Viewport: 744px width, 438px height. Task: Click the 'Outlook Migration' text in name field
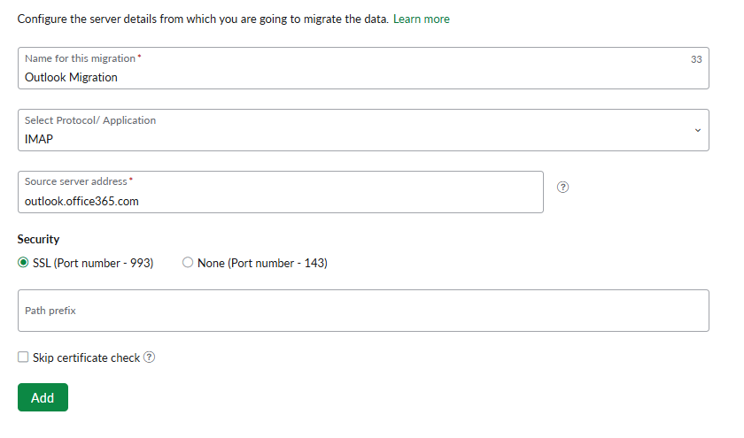[71, 77]
